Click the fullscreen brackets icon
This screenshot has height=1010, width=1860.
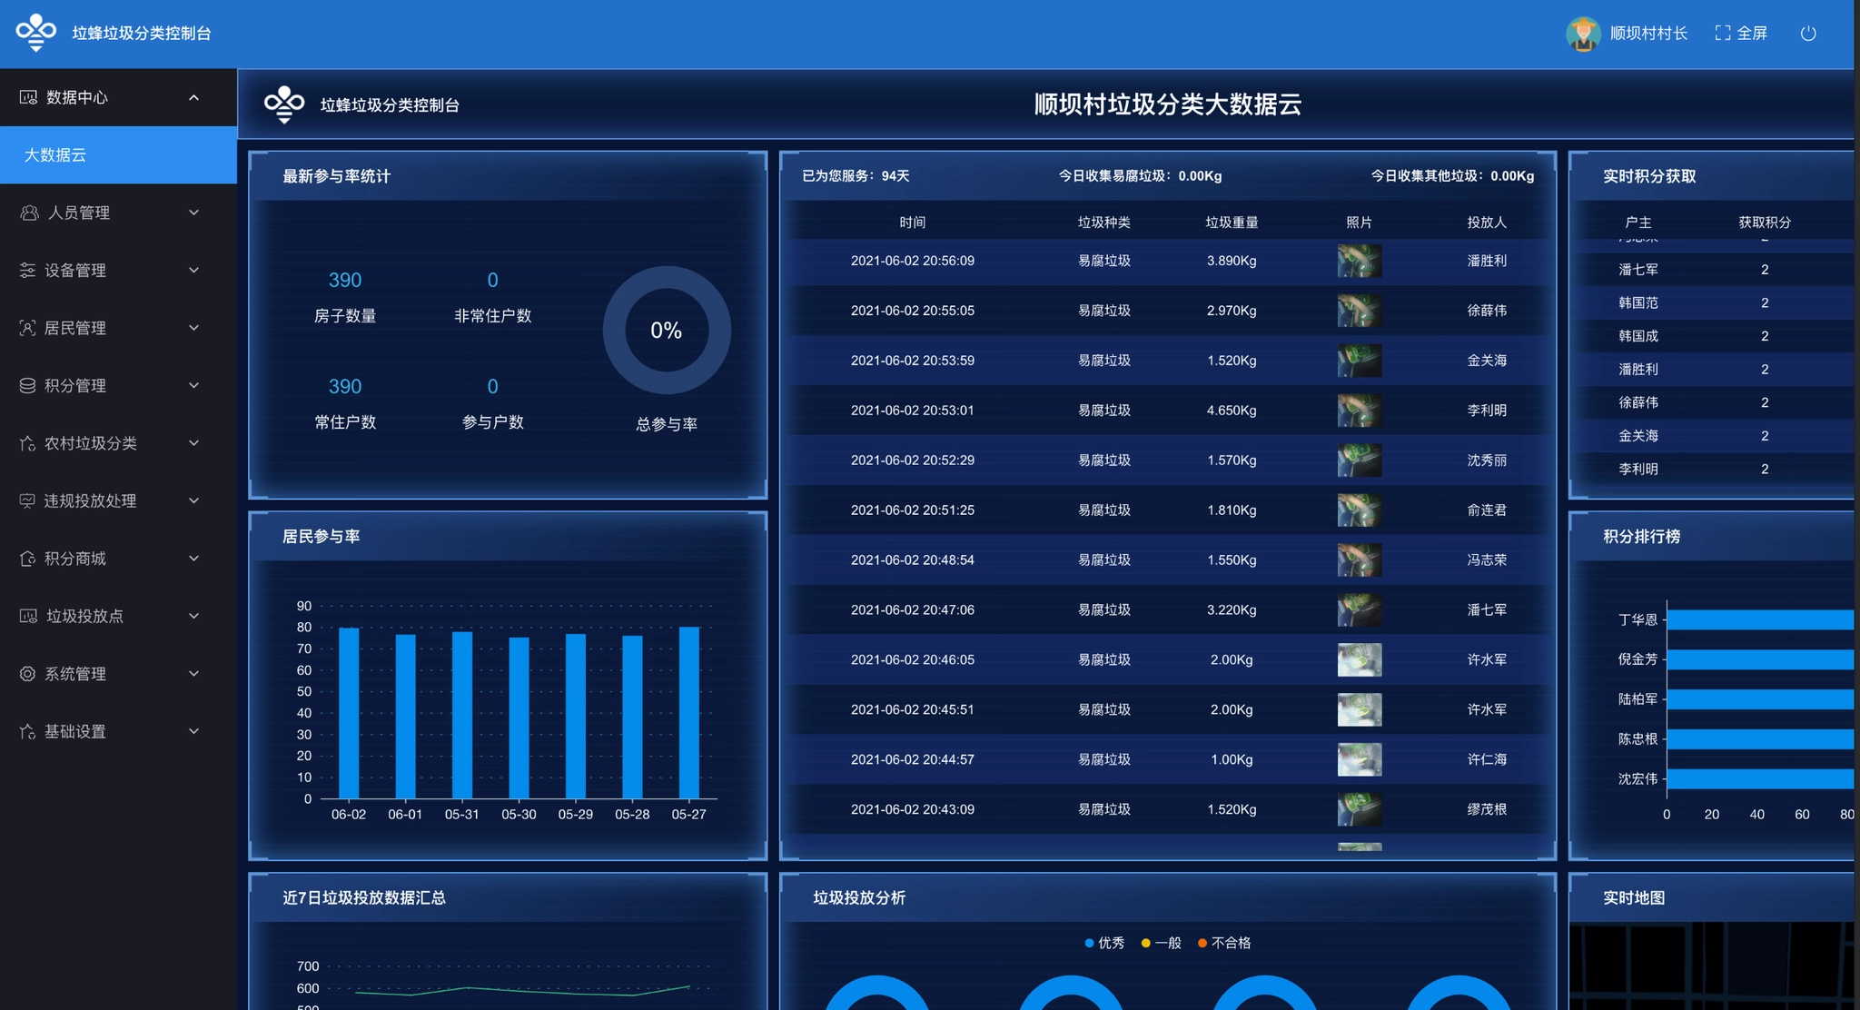1722,34
